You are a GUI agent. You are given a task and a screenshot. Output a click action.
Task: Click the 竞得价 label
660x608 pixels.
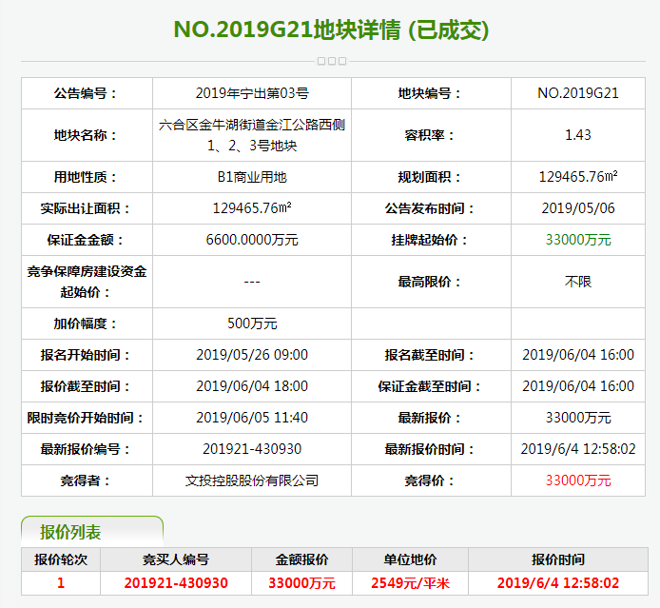pos(430,481)
